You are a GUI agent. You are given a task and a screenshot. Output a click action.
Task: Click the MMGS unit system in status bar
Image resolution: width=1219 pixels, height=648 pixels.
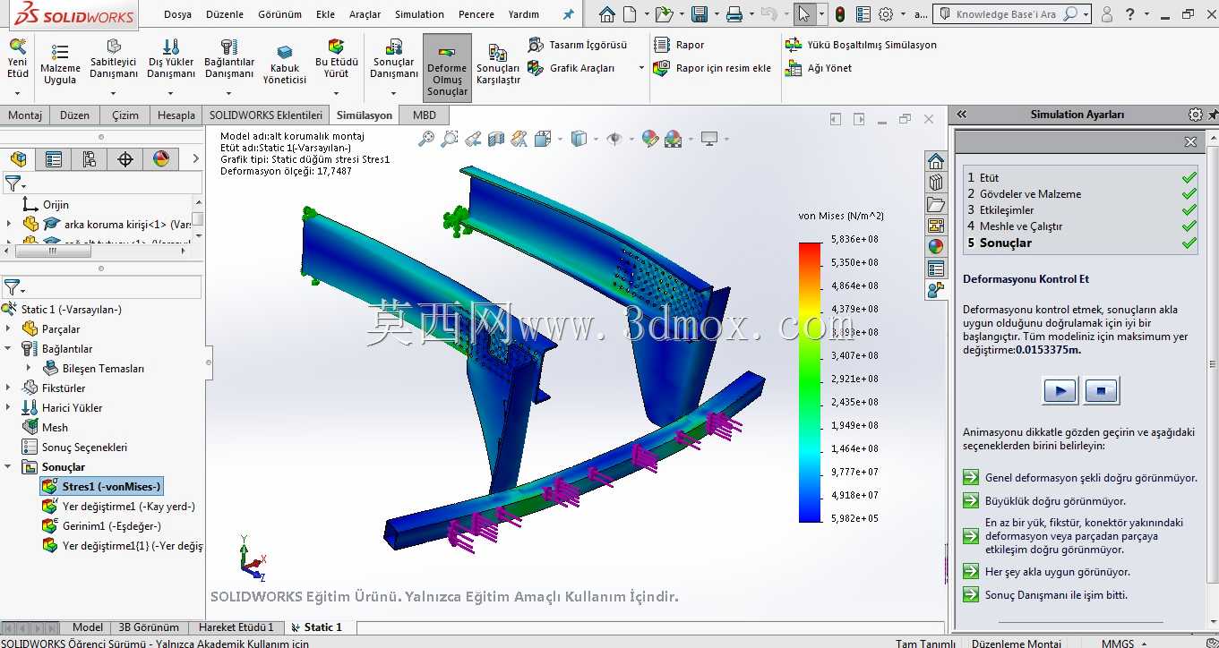(1118, 643)
